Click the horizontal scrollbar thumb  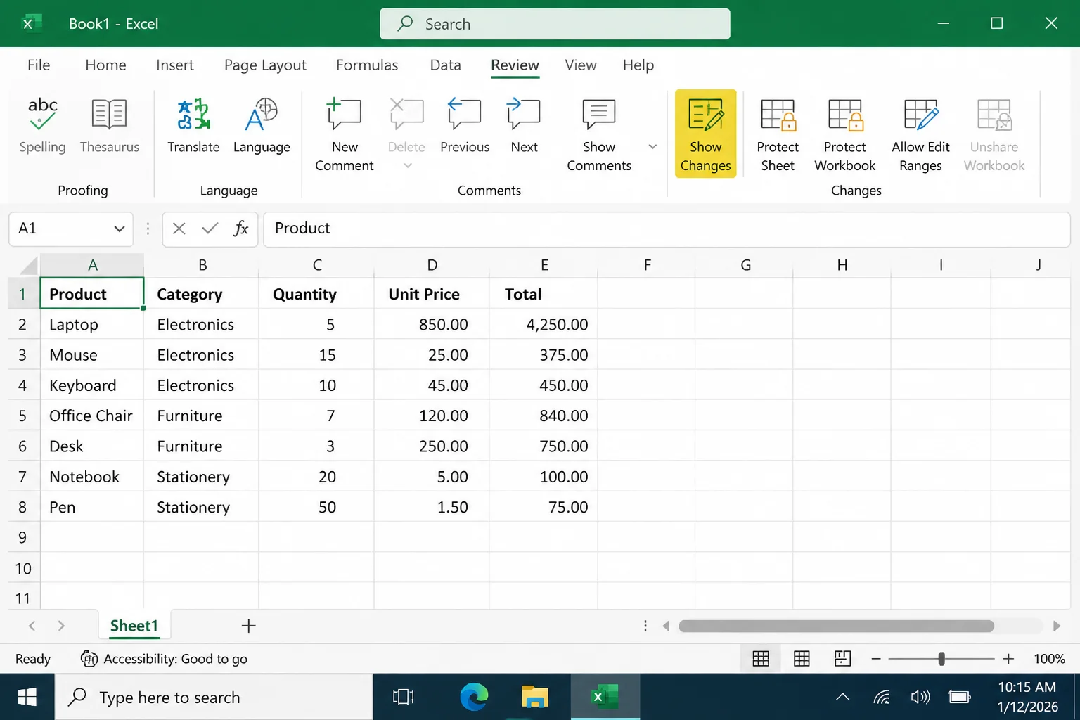coord(836,626)
